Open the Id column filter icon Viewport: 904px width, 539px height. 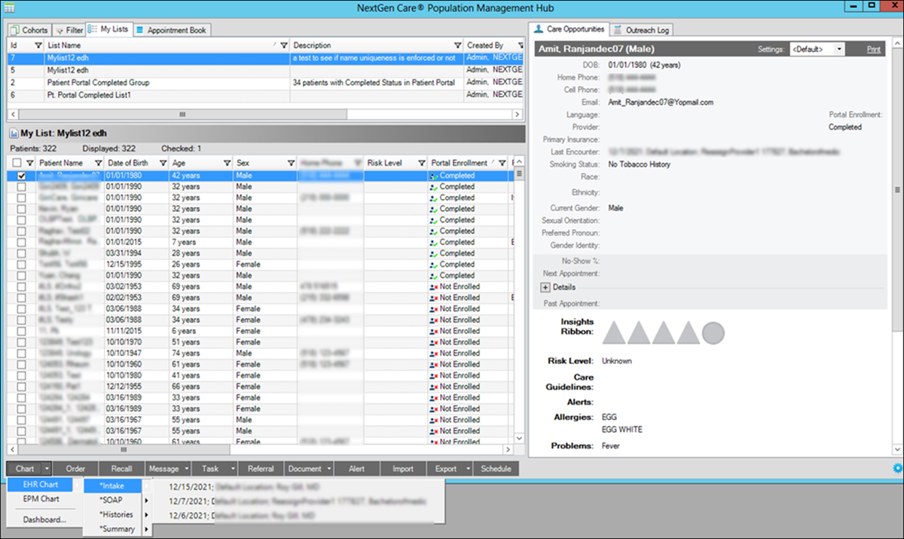[x=39, y=45]
